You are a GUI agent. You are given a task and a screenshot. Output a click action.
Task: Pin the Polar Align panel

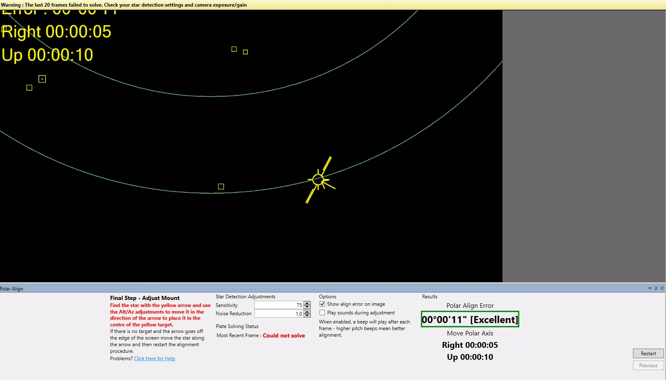(x=656, y=288)
